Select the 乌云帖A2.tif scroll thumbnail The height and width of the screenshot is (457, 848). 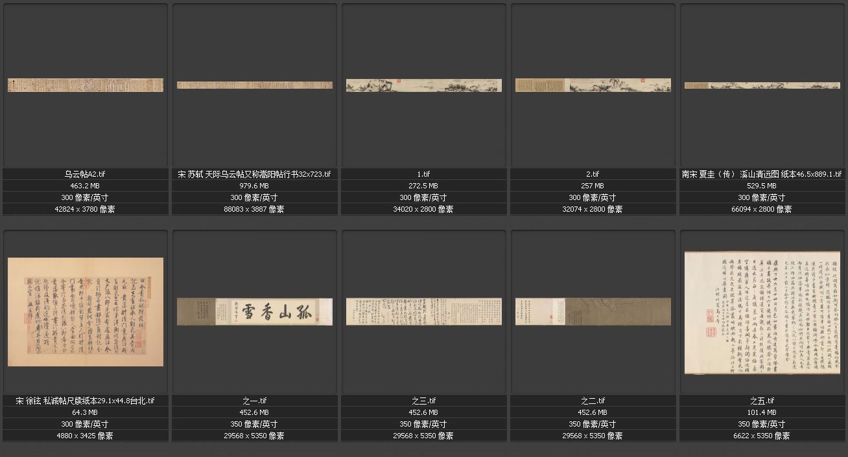coord(86,85)
